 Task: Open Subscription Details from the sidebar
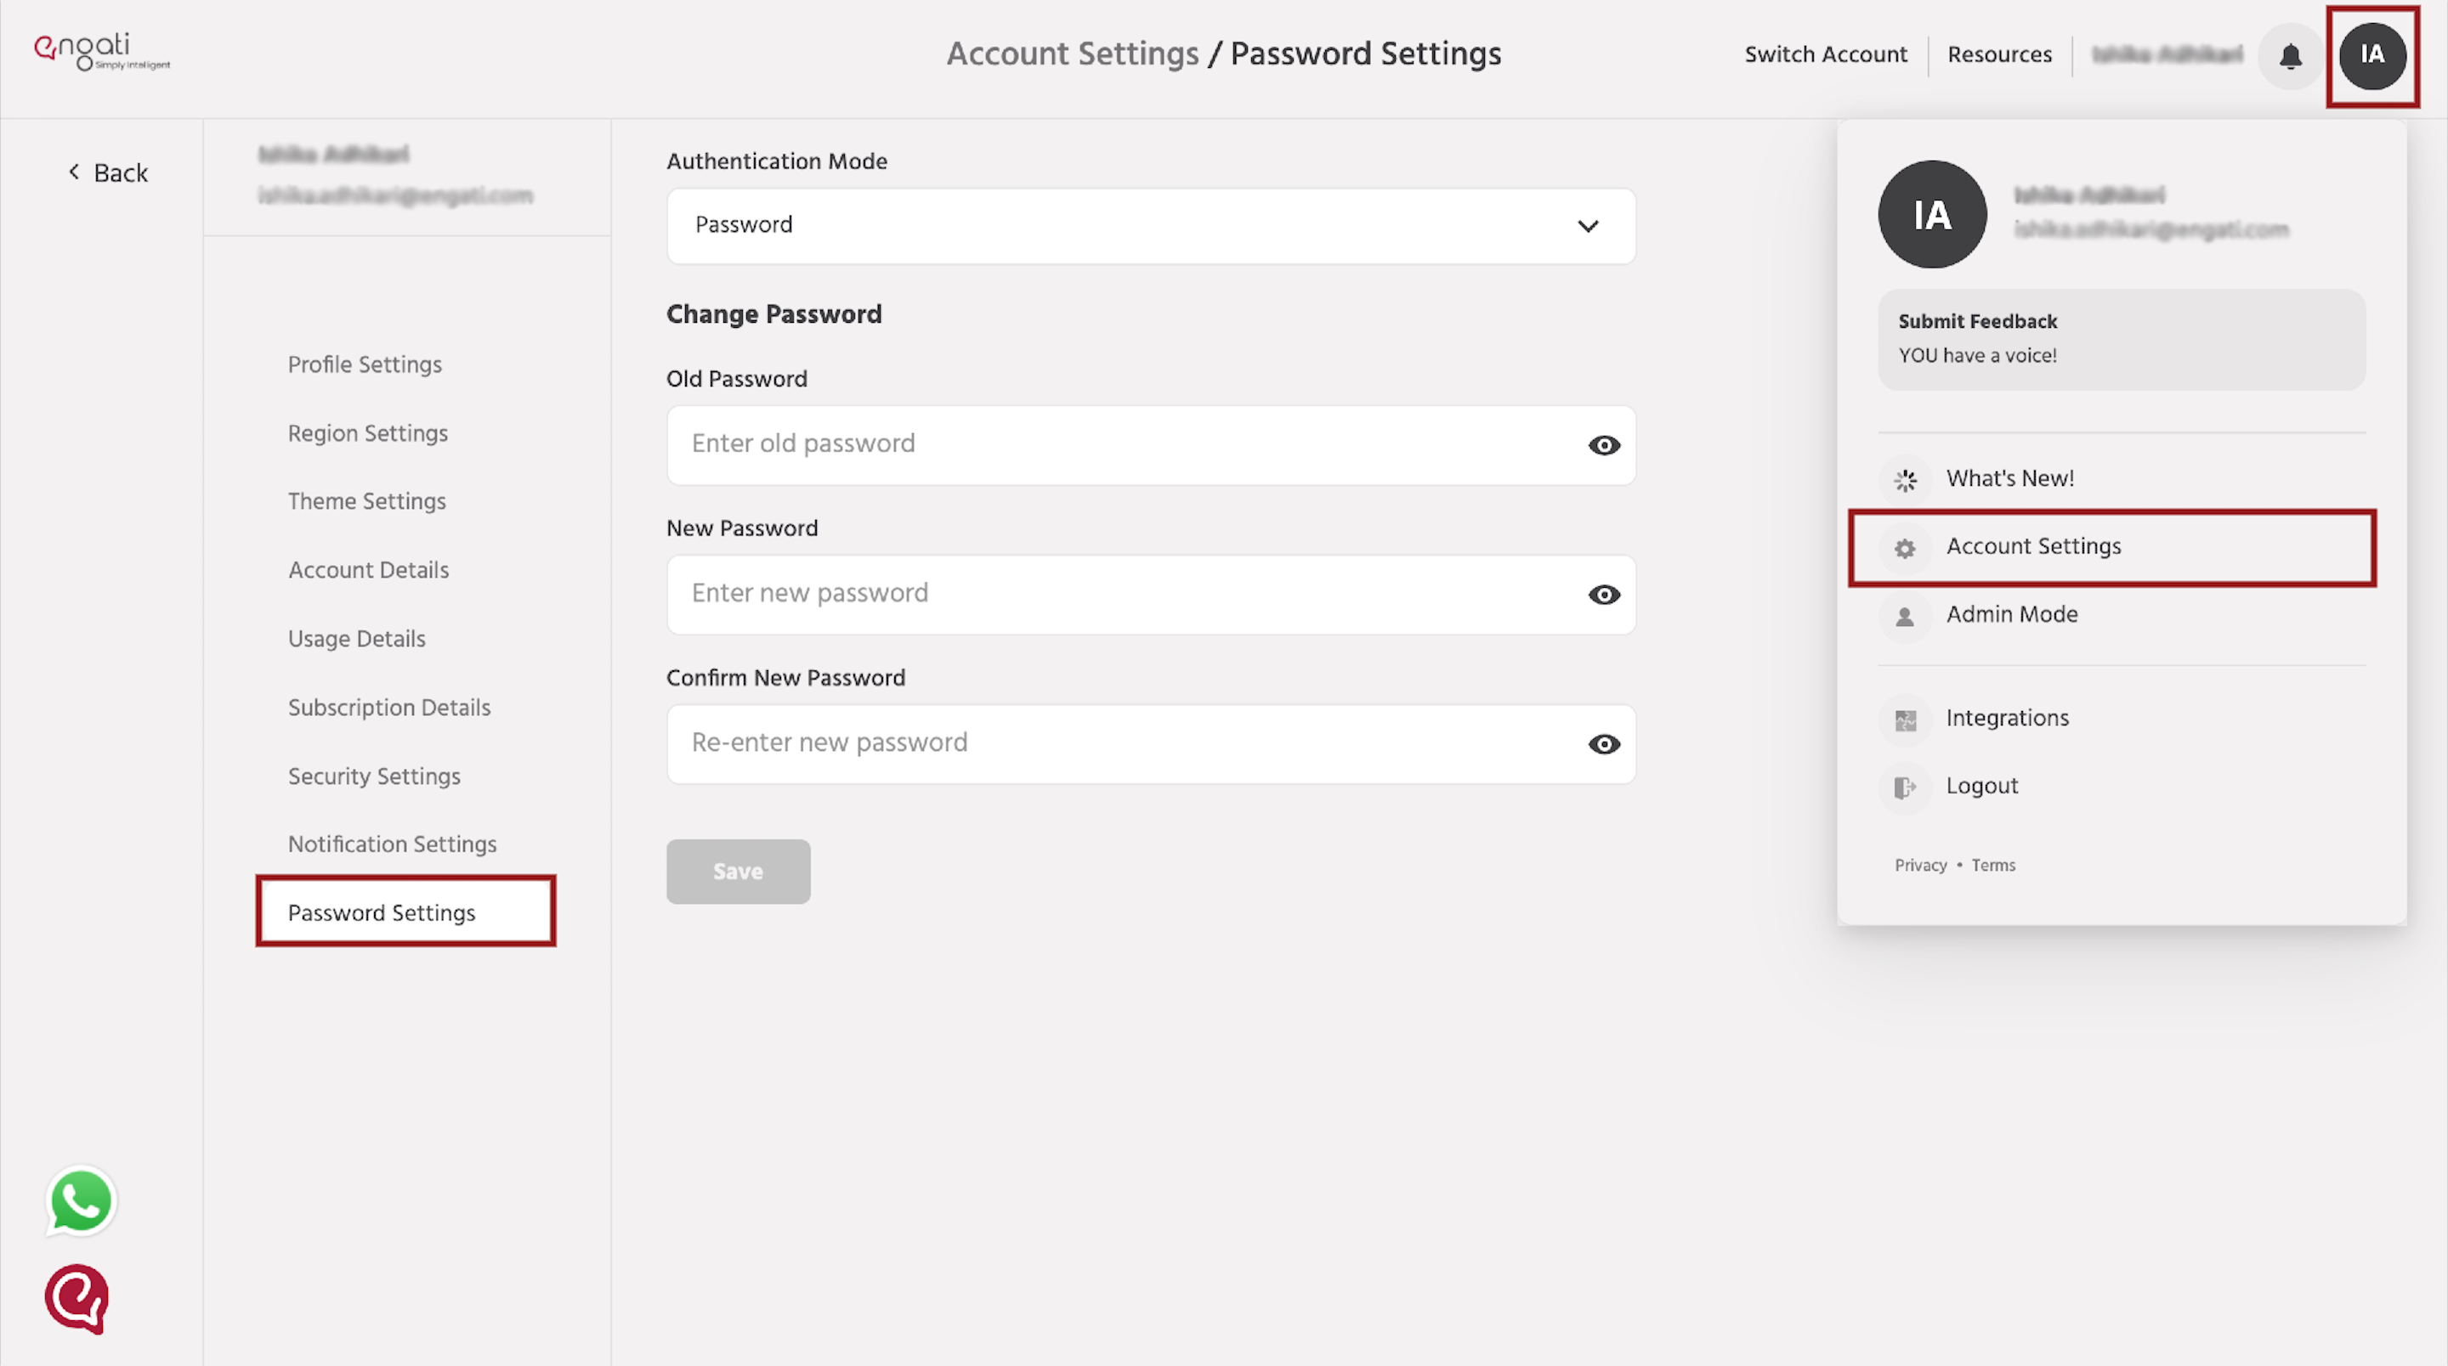[388, 707]
